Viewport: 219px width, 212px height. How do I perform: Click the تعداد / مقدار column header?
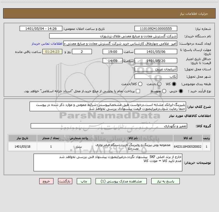click(51, 138)
